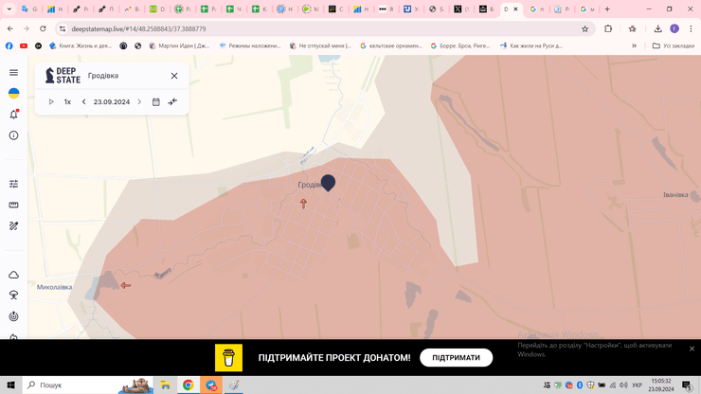Open the browser extensions puzzle icon
The height and width of the screenshot is (394, 701).
608,28
